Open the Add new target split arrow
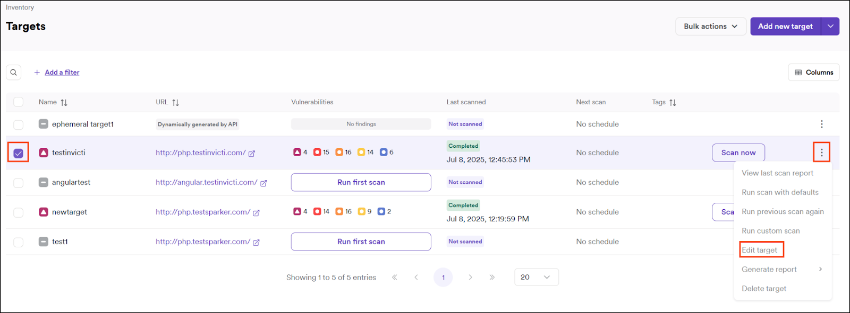The image size is (850, 313). point(830,26)
